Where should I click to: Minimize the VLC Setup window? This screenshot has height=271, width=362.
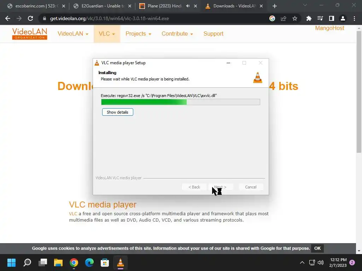coord(228,63)
